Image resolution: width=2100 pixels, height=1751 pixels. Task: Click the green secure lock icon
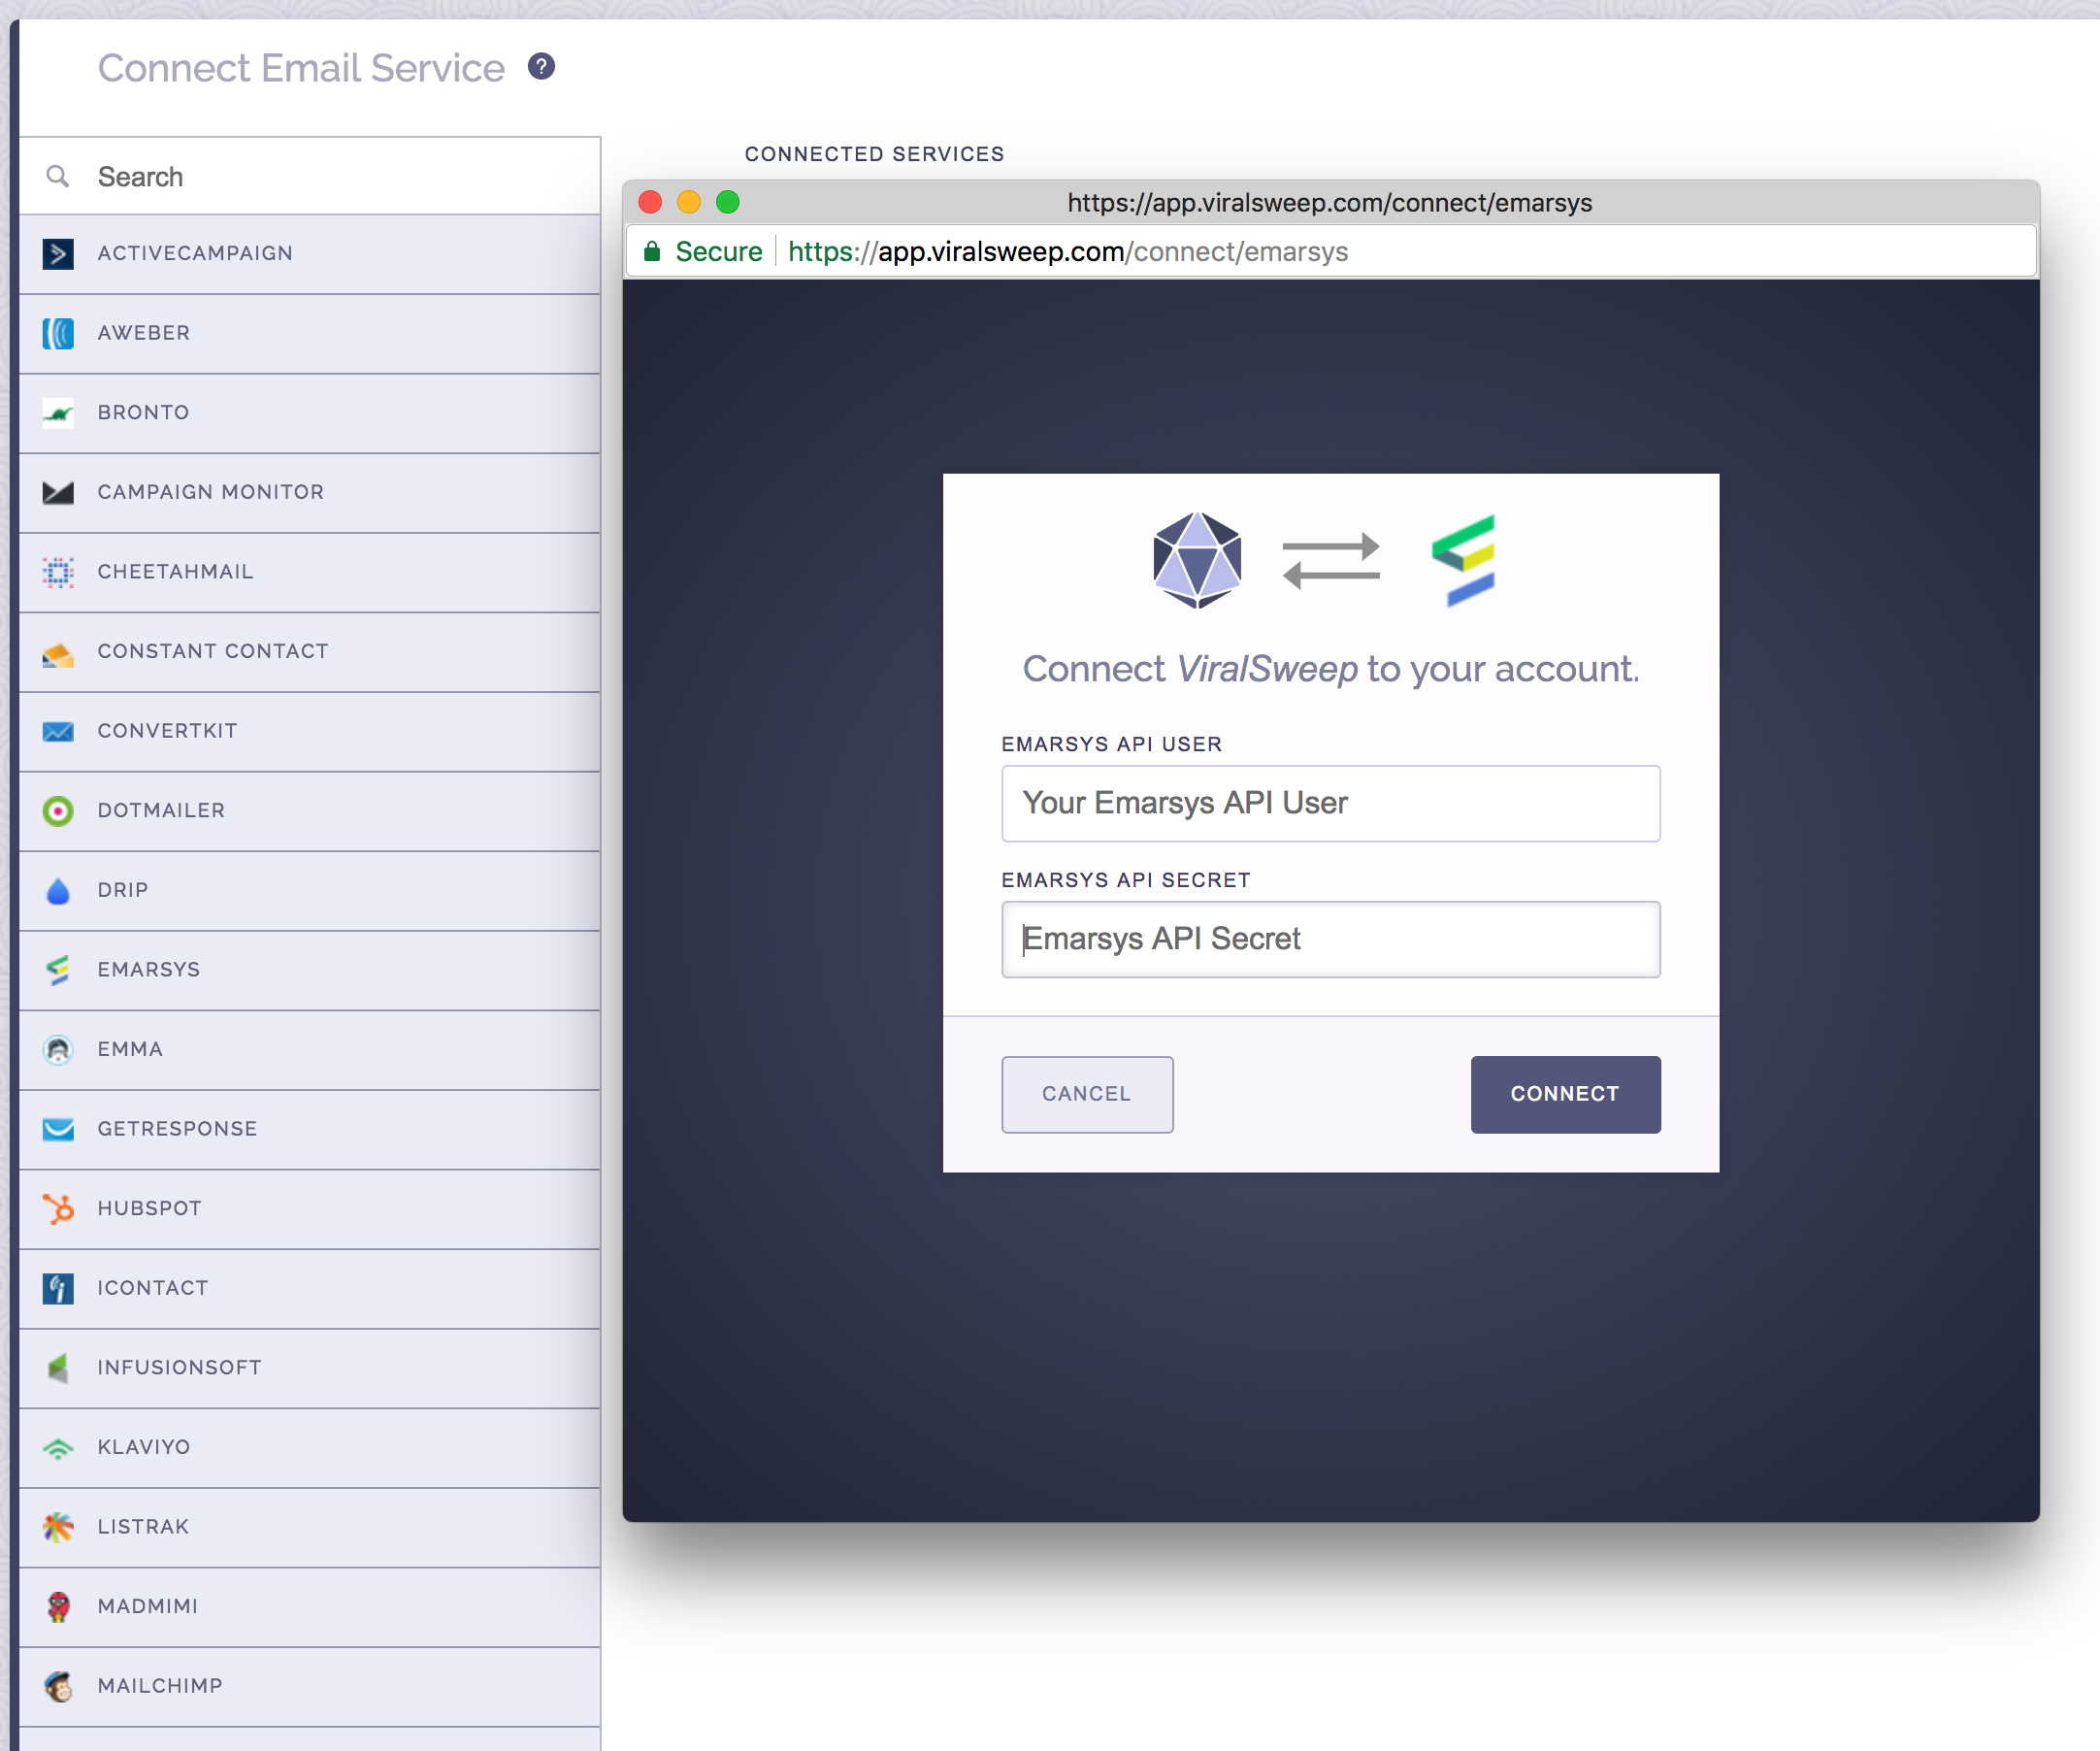[652, 251]
